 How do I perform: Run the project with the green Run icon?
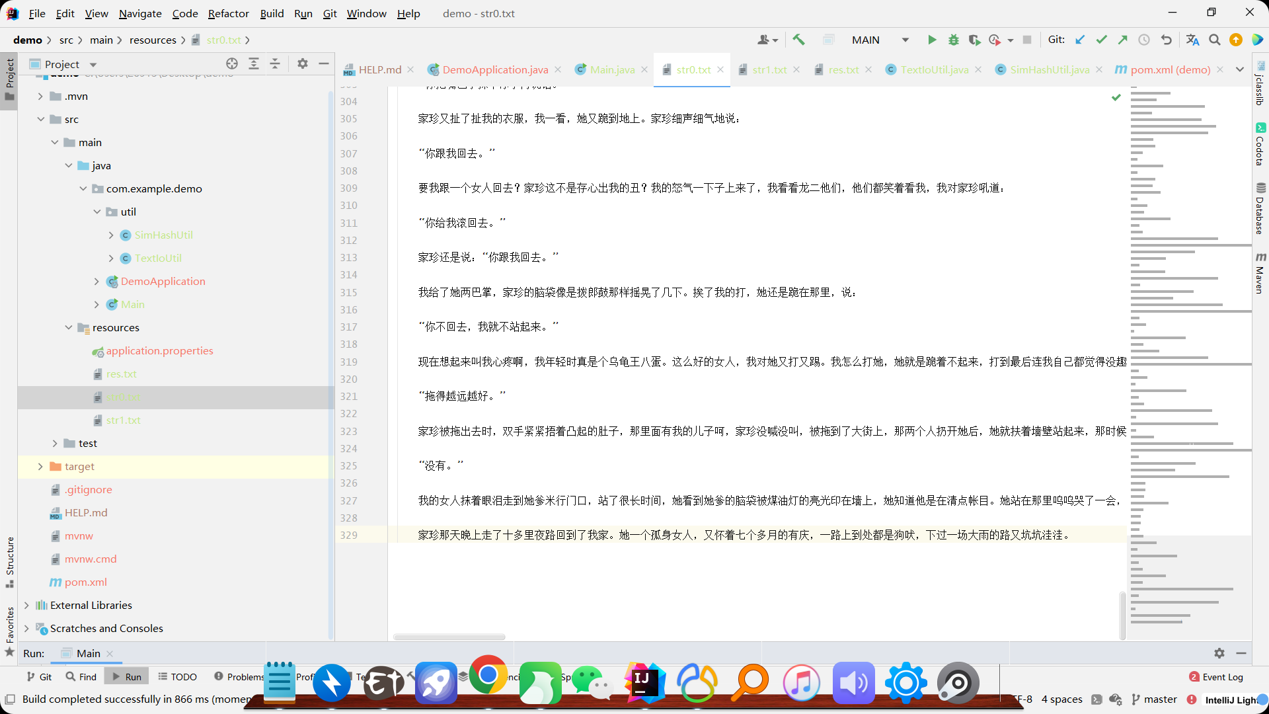(x=932, y=40)
